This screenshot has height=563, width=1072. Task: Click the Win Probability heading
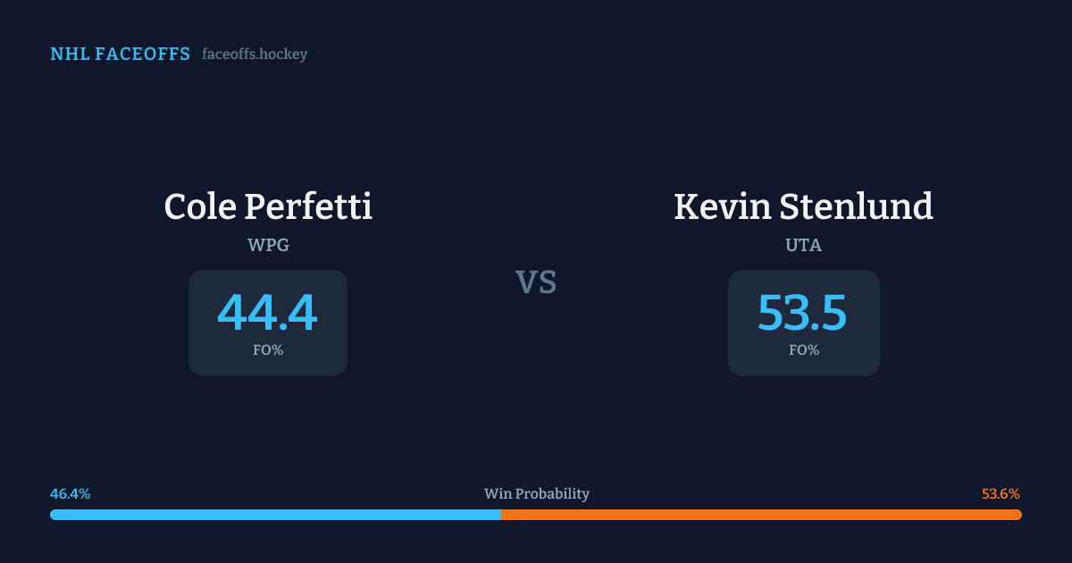[536, 494]
